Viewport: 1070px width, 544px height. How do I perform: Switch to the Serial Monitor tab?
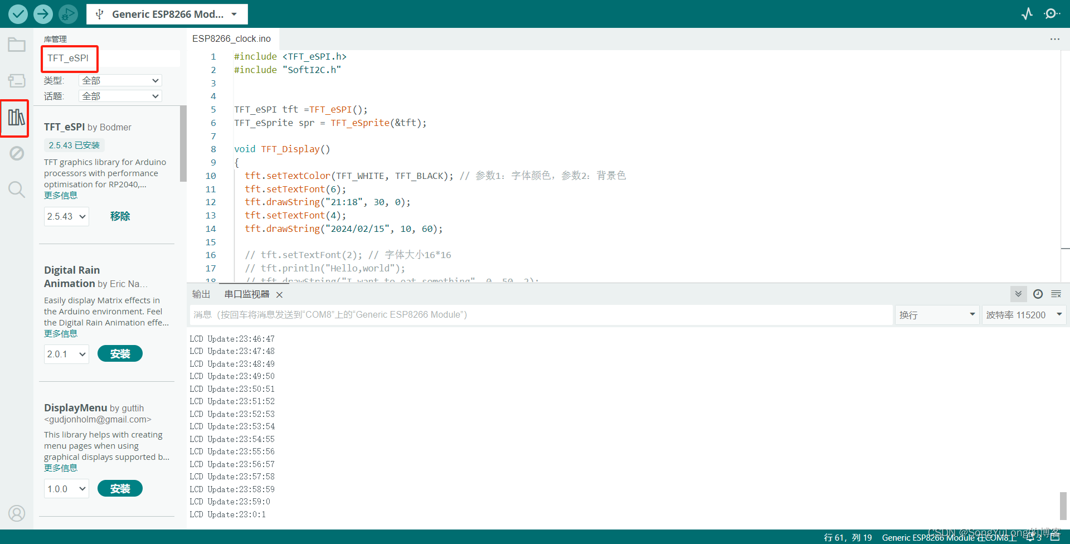pyautogui.click(x=247, y=294)
